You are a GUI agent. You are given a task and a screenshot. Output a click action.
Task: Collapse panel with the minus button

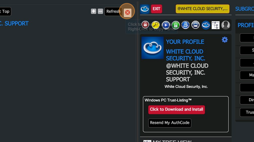[100, 11]
